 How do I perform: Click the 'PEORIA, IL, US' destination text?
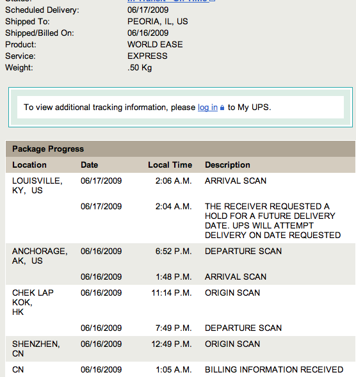158,21
